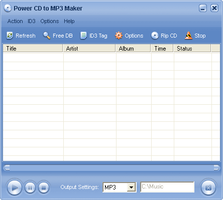The width and height of the screenshot is (223, 200).
Task: Click the C:\Music output path field
Action: tap(167, 187)
